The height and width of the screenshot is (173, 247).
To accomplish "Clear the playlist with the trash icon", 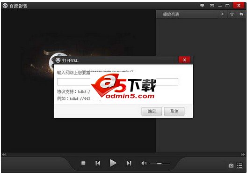I will pyautogui.click(x=232, y=14).
